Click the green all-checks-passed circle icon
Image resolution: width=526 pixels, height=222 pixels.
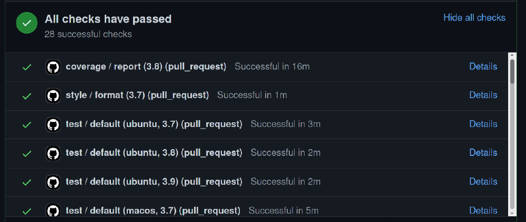click(27, 23)
